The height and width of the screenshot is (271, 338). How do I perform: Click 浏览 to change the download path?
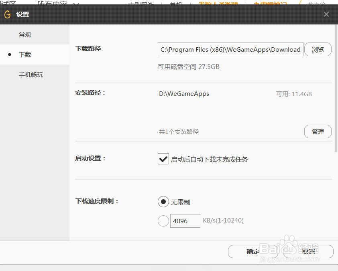pyautogui.click(x=318, y=49)
